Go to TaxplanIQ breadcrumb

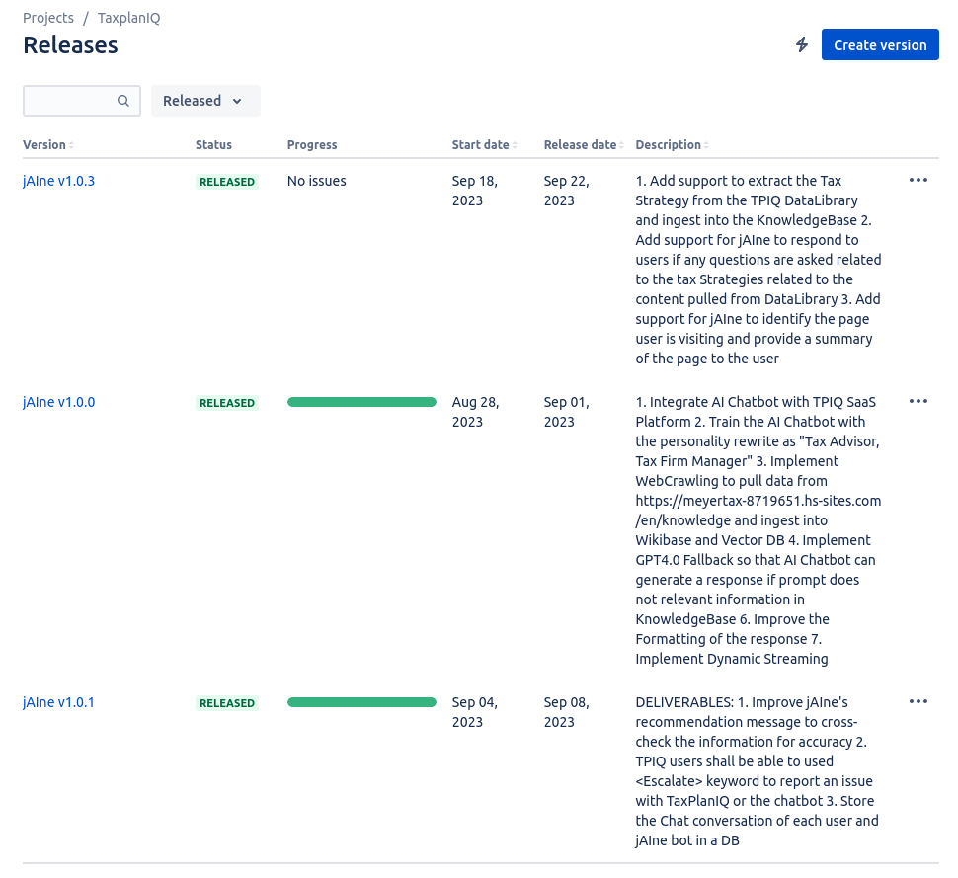coord(129,18)
